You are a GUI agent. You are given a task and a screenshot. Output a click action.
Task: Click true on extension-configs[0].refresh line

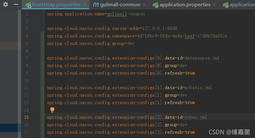tap(190, 73)
